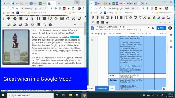The image size is (175, 98).
Task: Open the Edit menu in Google Docs
Action: tap(101, 30)
